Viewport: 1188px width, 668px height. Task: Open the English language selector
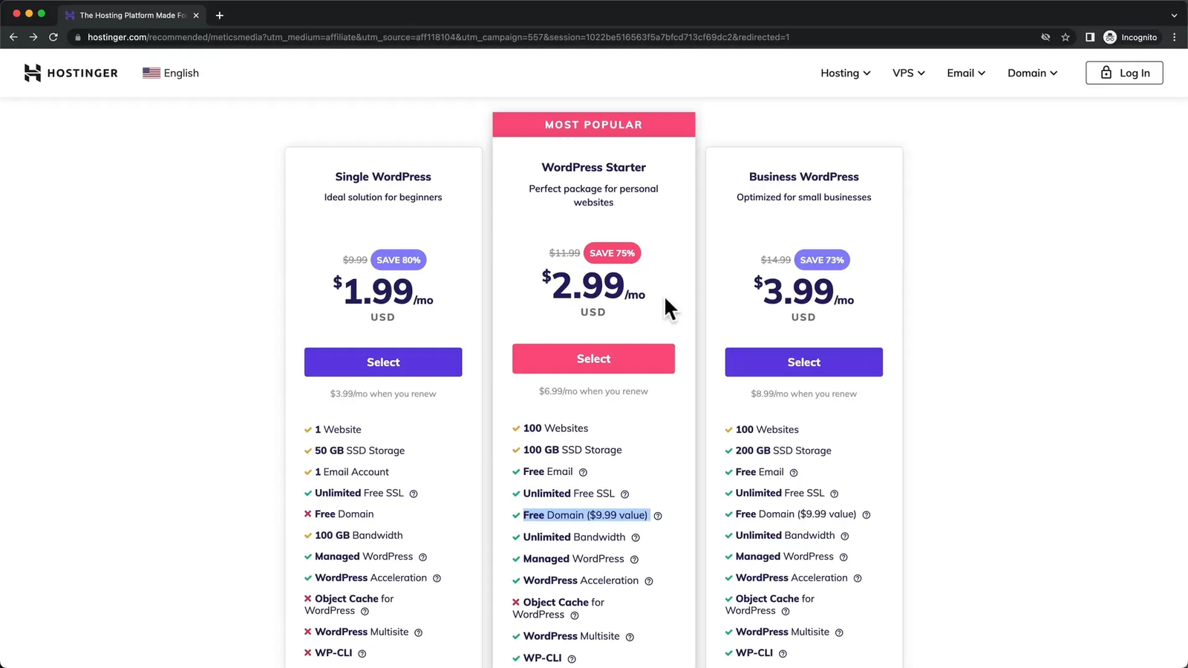(x=171, y=73)
